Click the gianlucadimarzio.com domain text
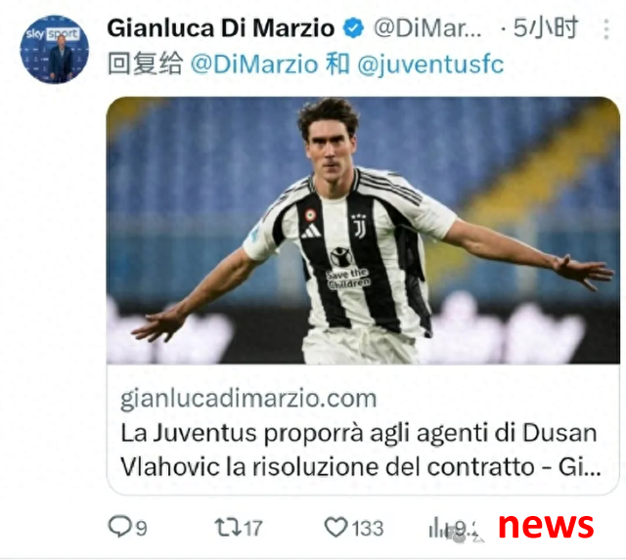 pos(248,399)
